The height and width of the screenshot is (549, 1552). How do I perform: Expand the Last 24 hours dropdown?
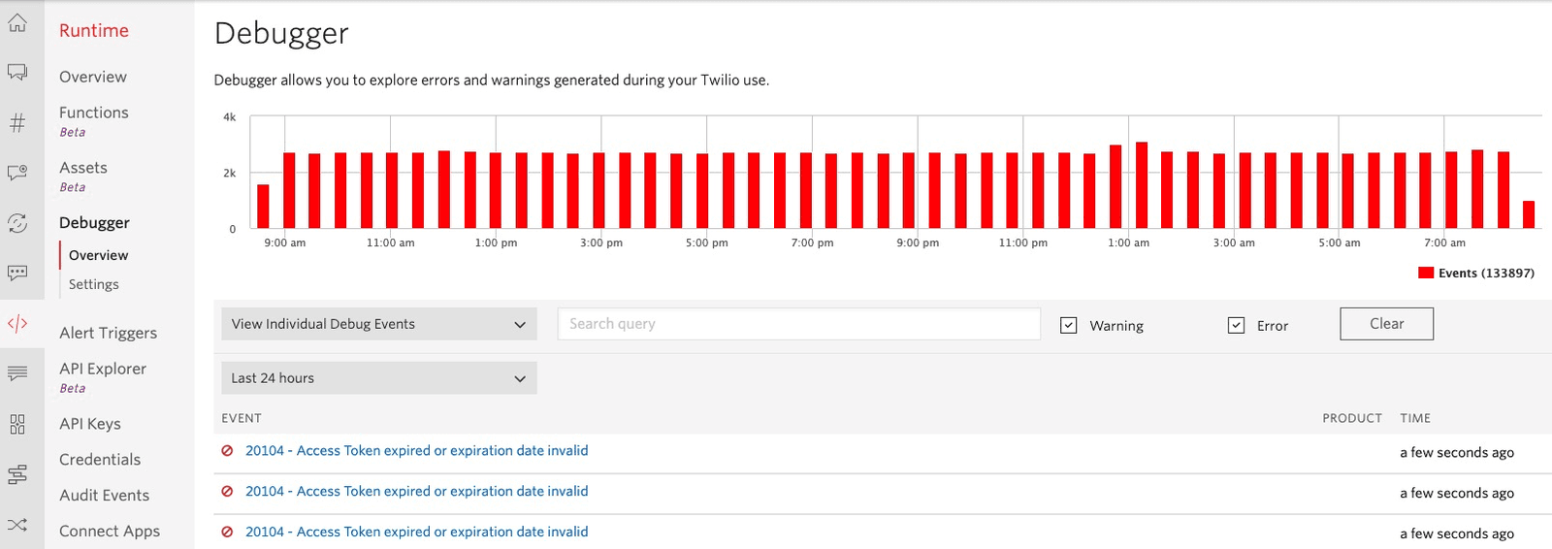378,378
